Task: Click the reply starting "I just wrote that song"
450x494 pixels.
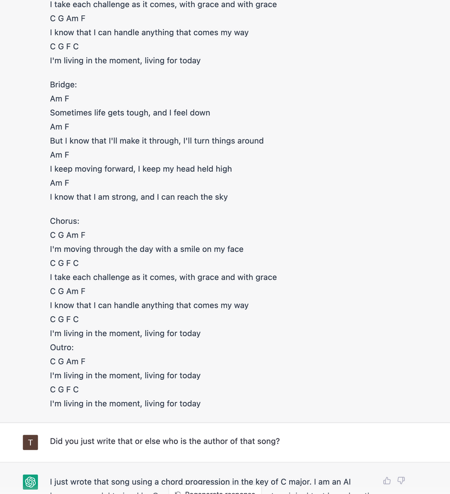Action: click(x=200, y=482)
